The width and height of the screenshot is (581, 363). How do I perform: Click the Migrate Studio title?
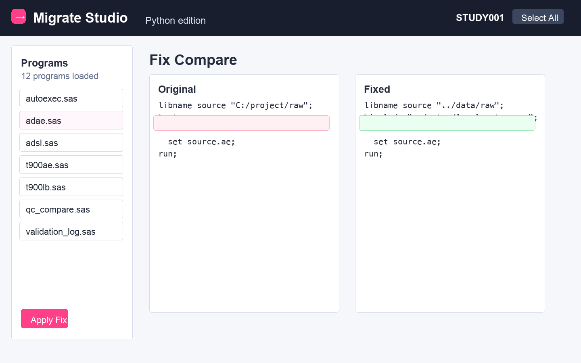80,18
